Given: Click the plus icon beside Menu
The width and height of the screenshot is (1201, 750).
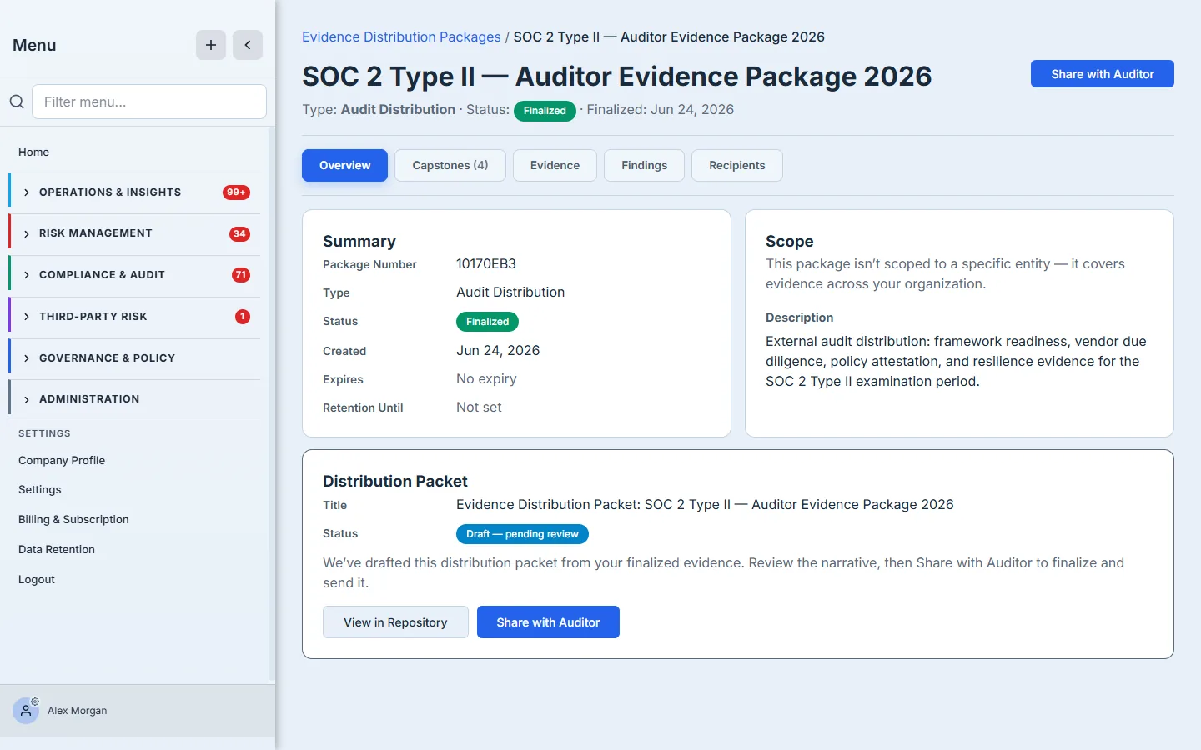Looking at the screenshot, I should click(211, 45).
